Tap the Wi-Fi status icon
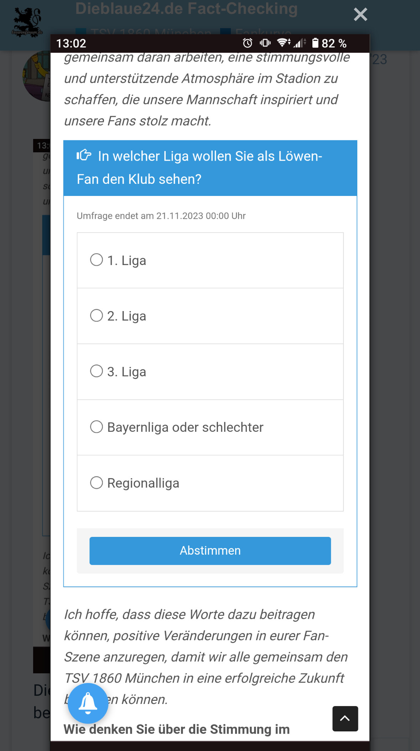 (x=284, y=43)
